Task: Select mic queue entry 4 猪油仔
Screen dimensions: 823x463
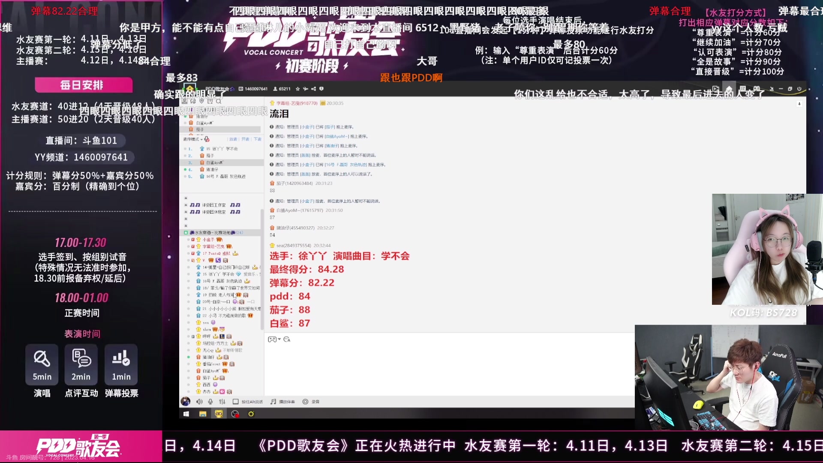Action: 221,169
